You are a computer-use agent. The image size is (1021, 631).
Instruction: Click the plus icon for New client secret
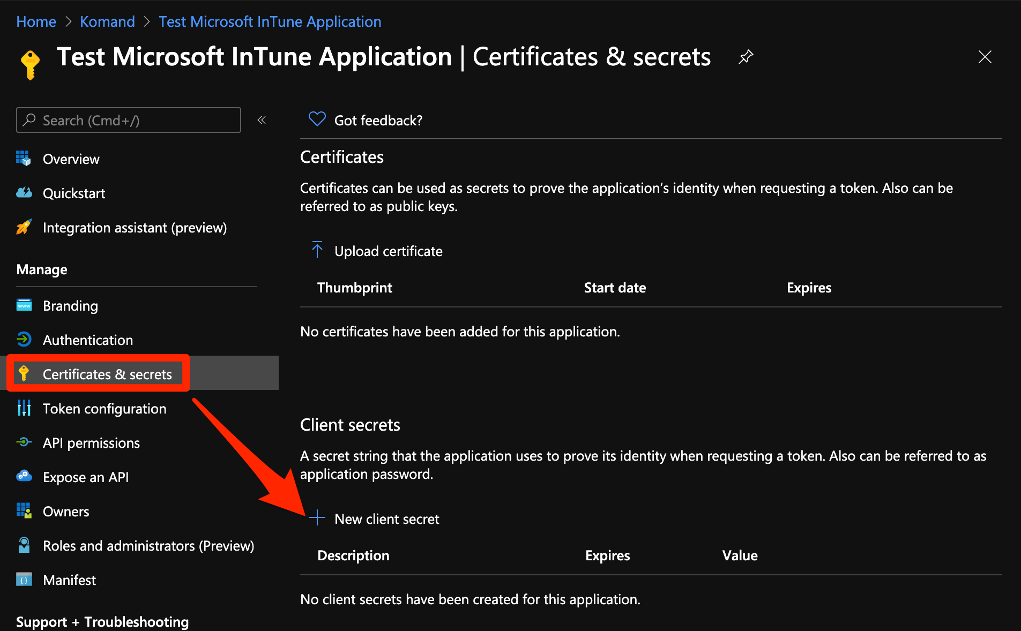pyautogui.click(x=317, y=517)
